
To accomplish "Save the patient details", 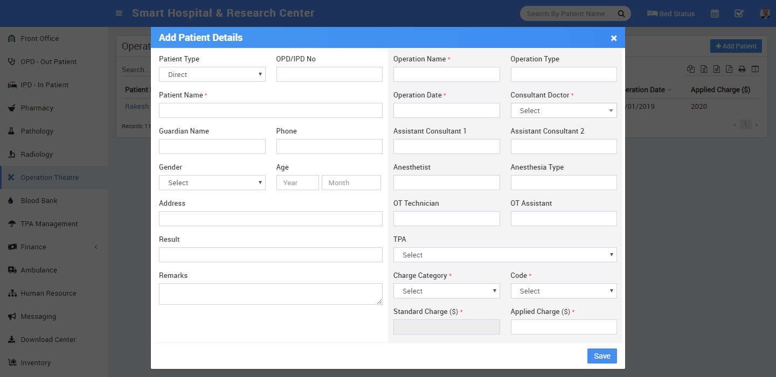I will [x=602, y=356].
